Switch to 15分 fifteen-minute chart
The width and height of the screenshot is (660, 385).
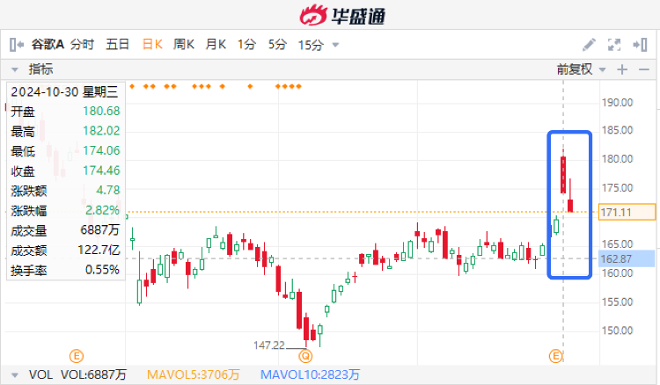(x=311, y=45)
